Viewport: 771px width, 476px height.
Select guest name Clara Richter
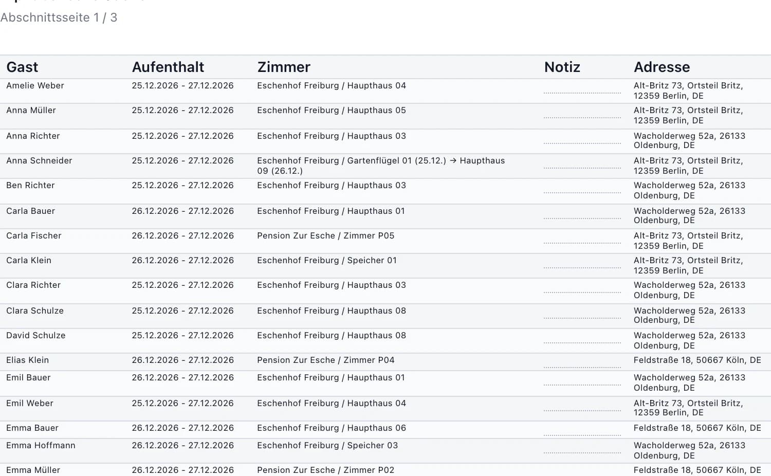(x=33, y=285)
